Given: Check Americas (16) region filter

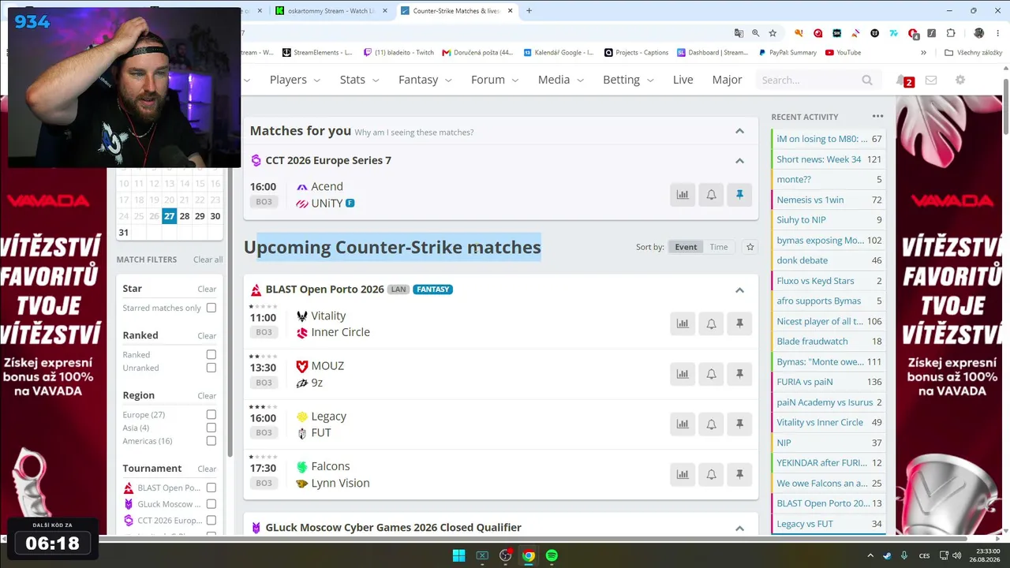Looking at the screenshot, I should pyautogui.click(x=211, y=441).
